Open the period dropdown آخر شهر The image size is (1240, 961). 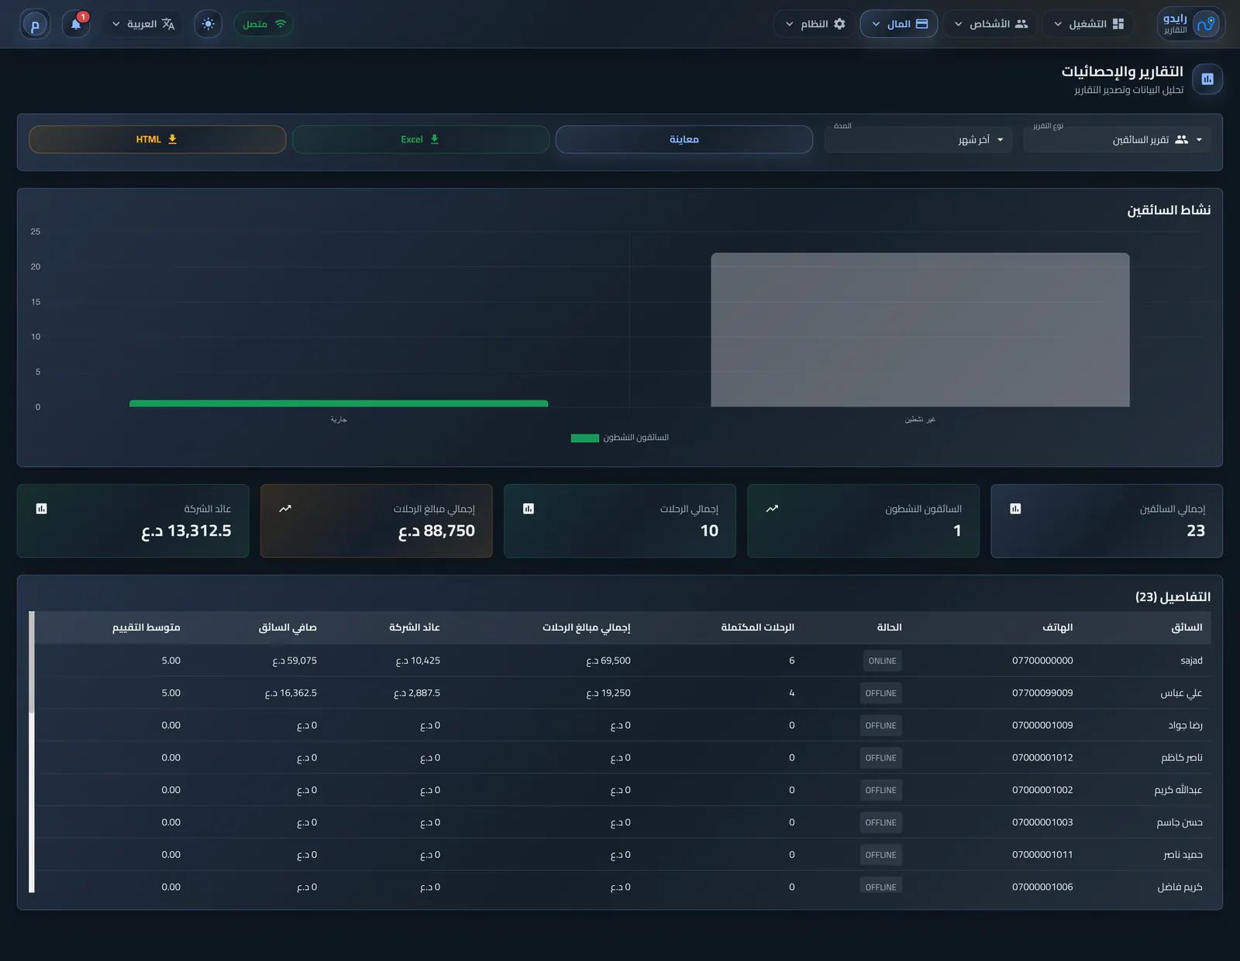point(918,139)
